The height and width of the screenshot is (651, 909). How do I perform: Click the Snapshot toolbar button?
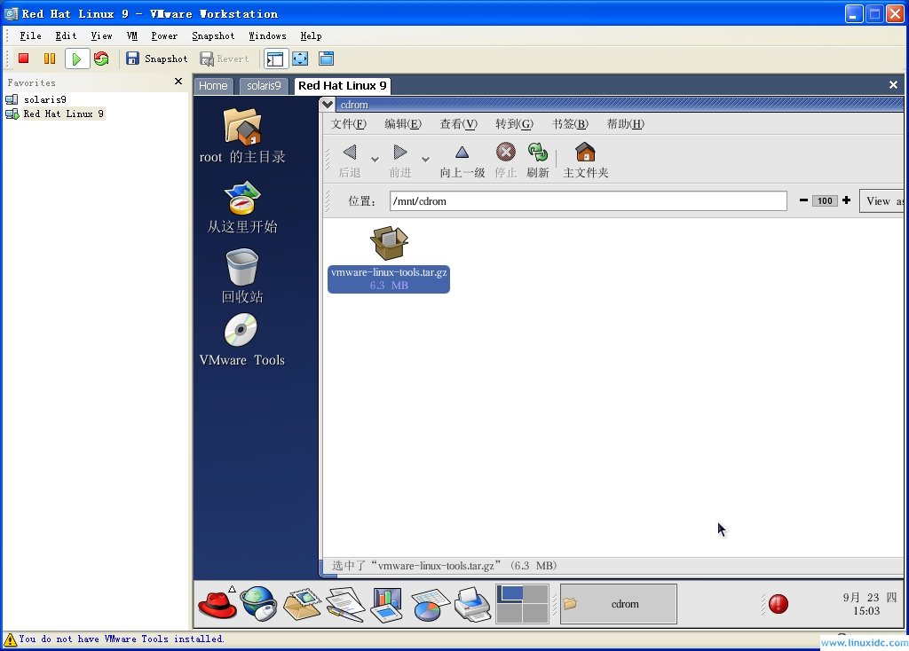(x=157, y=59)
